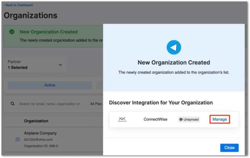This screenshot has width=250, height=158.
Task: Click the green checkmark success icon
Action: pos(12,32)
